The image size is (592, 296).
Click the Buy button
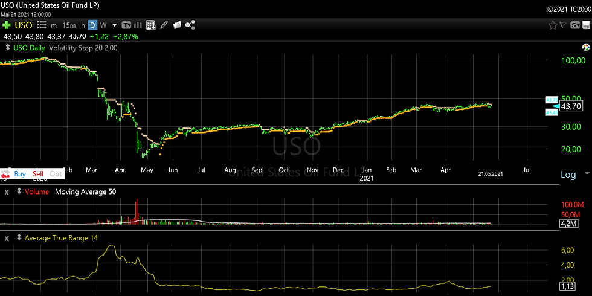(20, 174)
